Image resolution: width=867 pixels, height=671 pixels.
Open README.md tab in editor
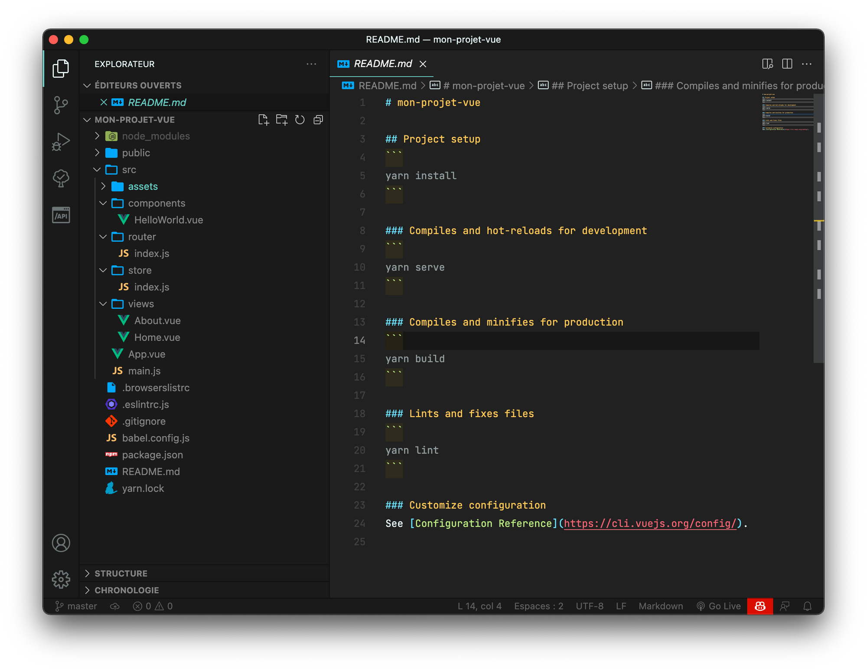pyautogui.click(x=380, y=63)
